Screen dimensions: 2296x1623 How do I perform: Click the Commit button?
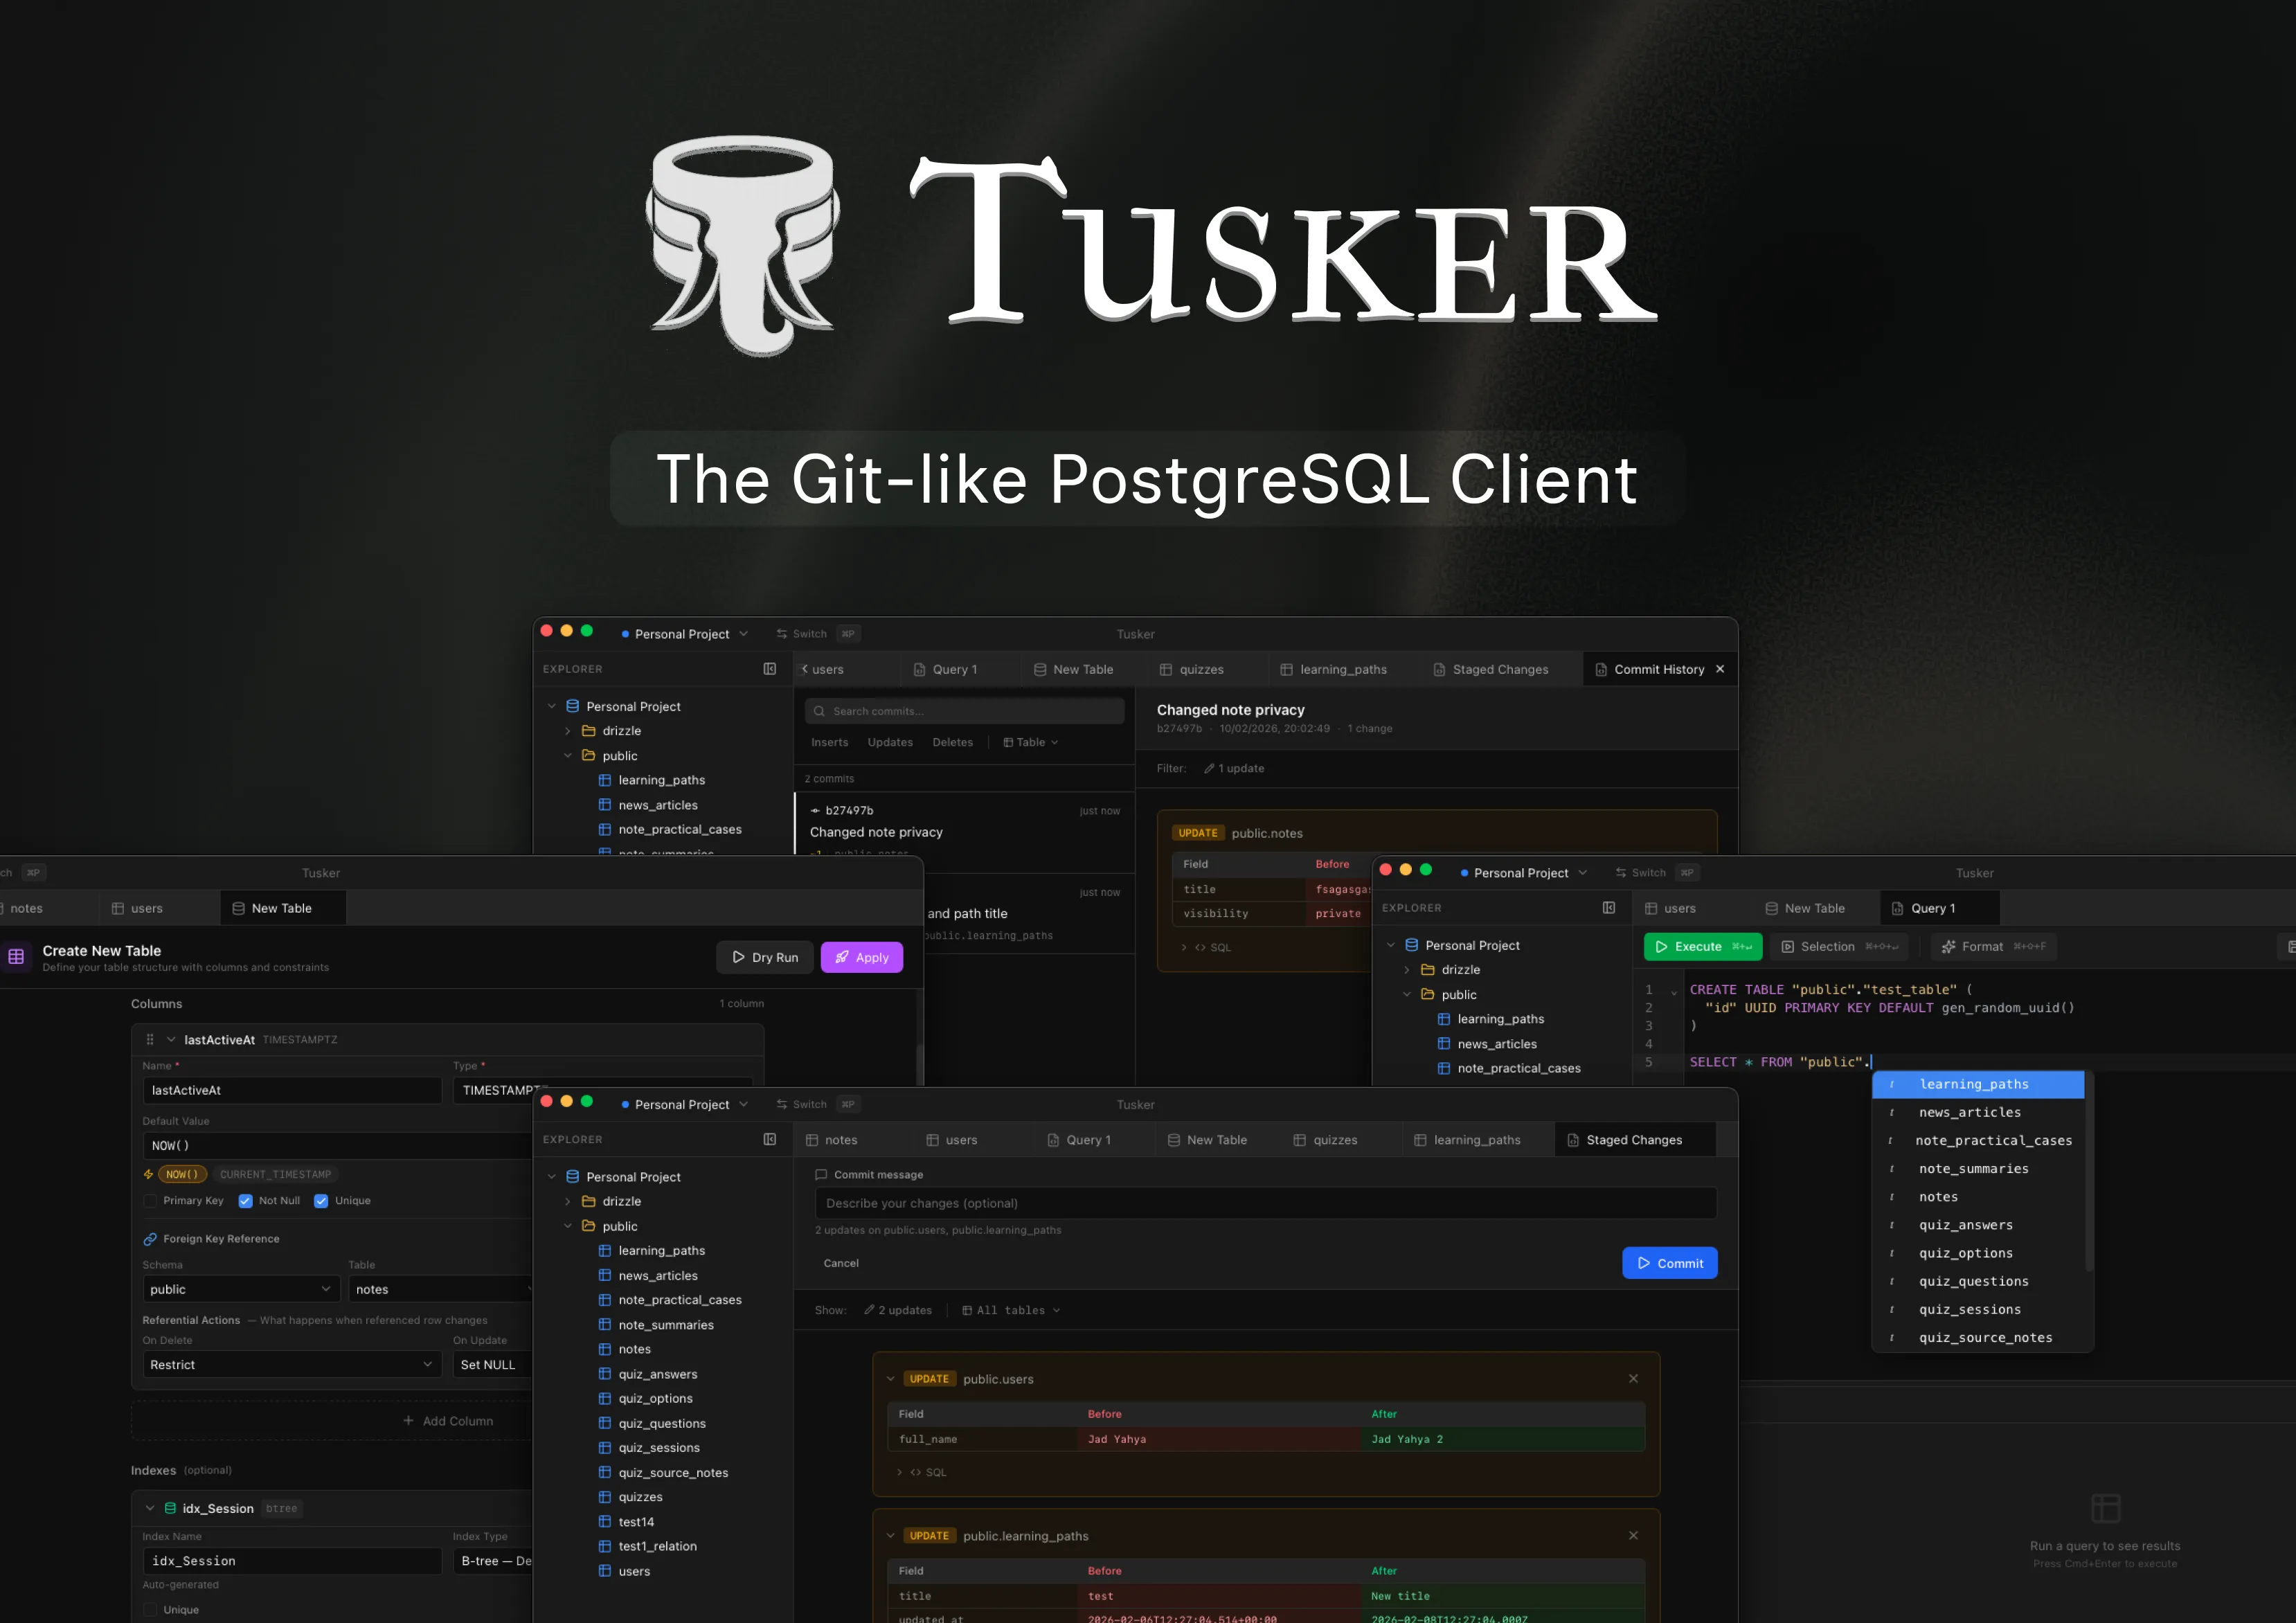[1669, 1263]
